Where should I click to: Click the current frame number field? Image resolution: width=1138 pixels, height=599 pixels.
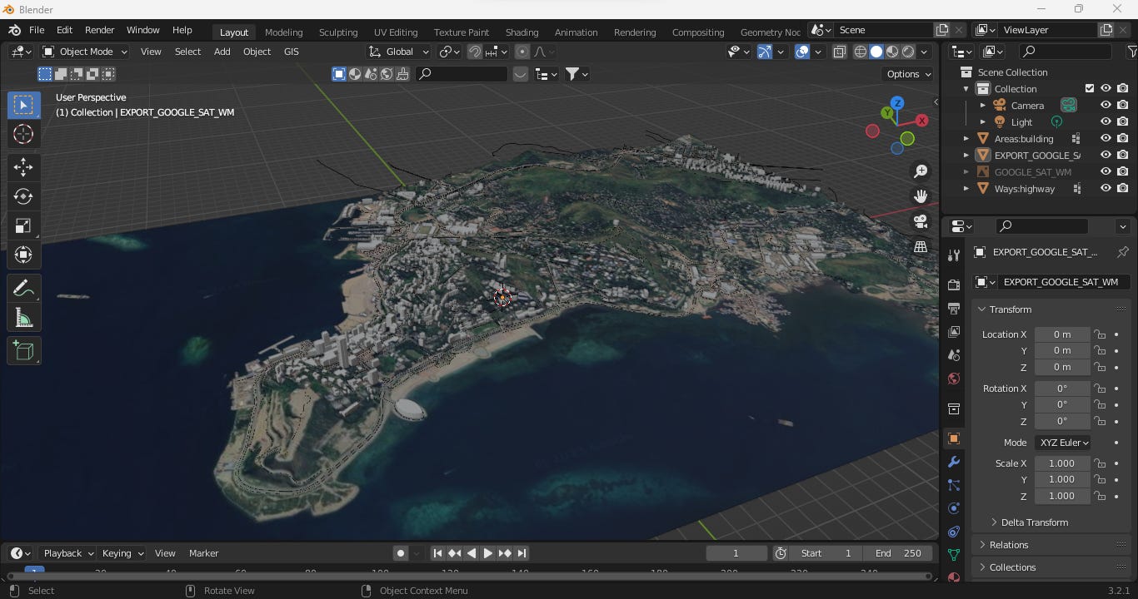tap(736, 553)
